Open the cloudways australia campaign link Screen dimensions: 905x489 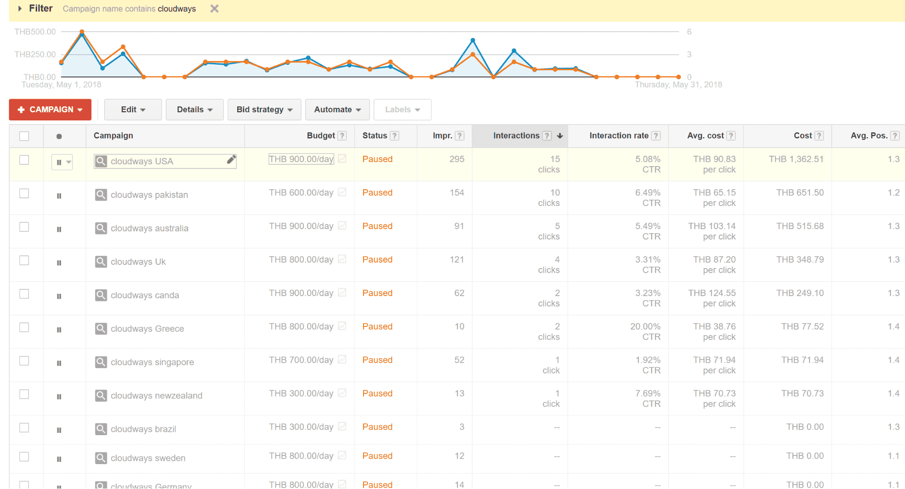(x=149, y=229)
